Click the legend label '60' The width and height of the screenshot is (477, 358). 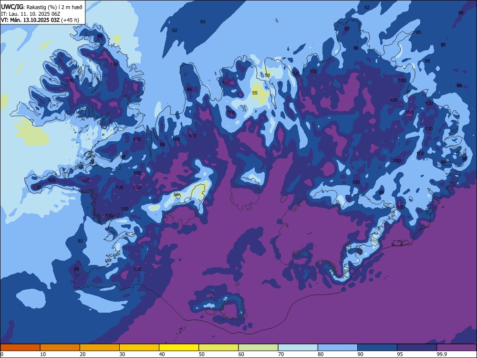[x=241, y=354]
